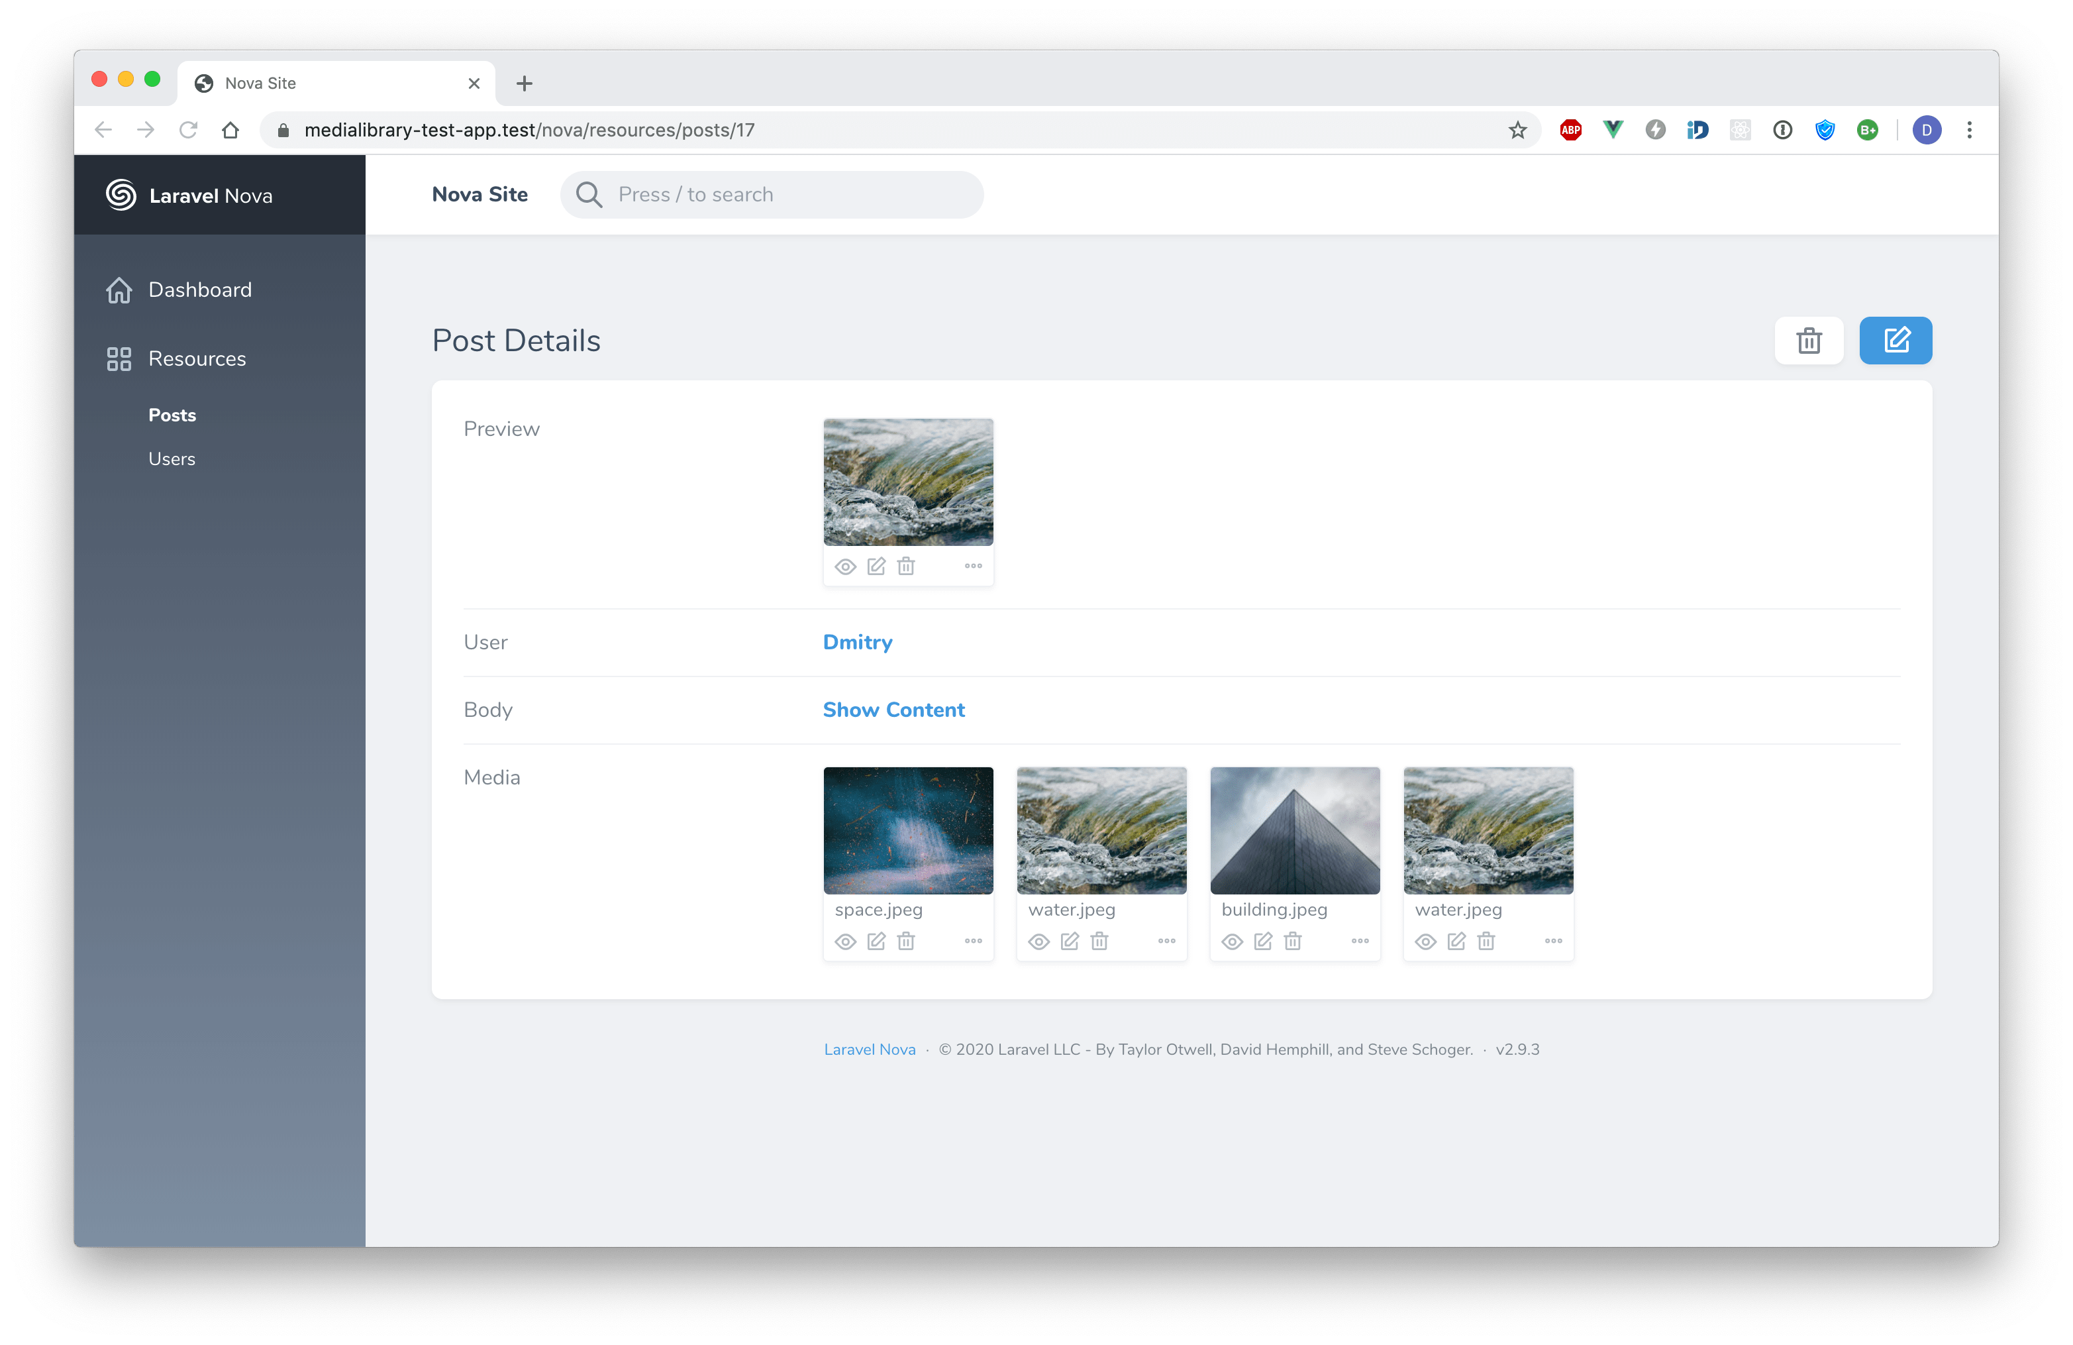Click trash icon under building.jpeg

(x=1293, y=941)
